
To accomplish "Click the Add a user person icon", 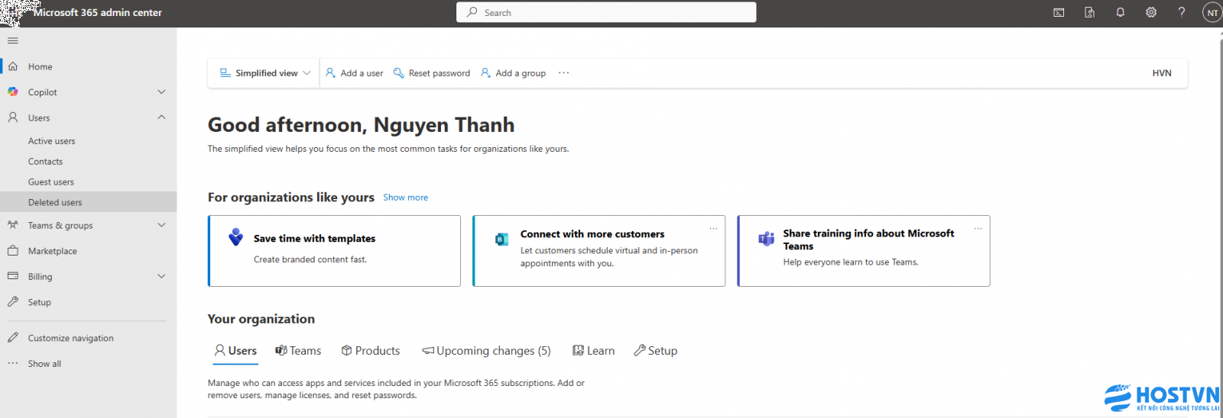I will [x=330, y=72].
